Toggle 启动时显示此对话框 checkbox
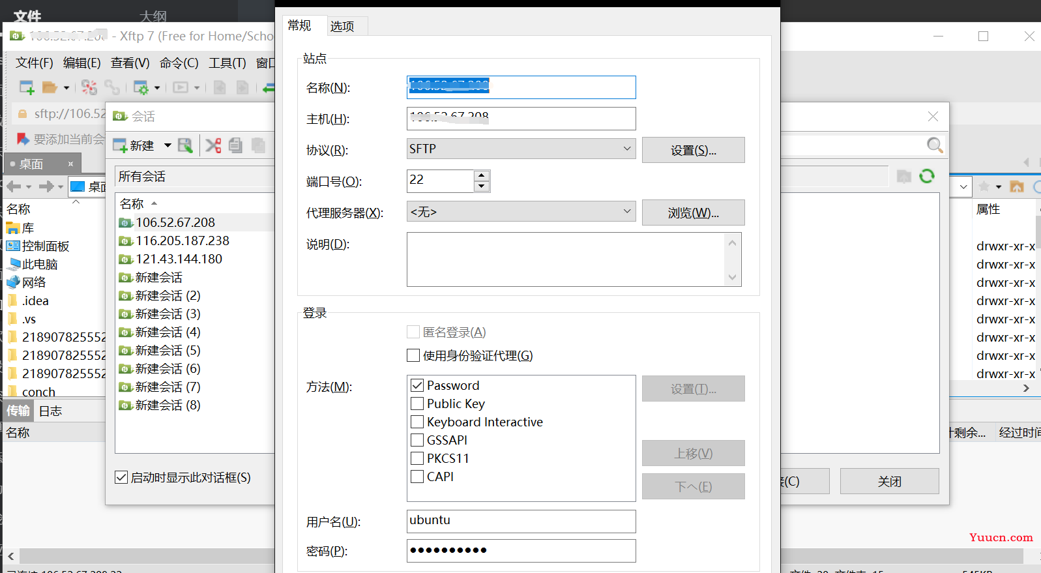This screenshot has width=1041, height=573. (121, 477)
